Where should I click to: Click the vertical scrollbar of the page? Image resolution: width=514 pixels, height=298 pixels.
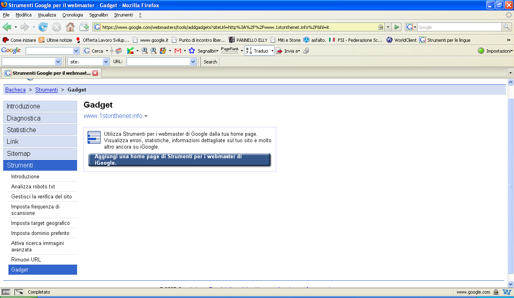510,183
